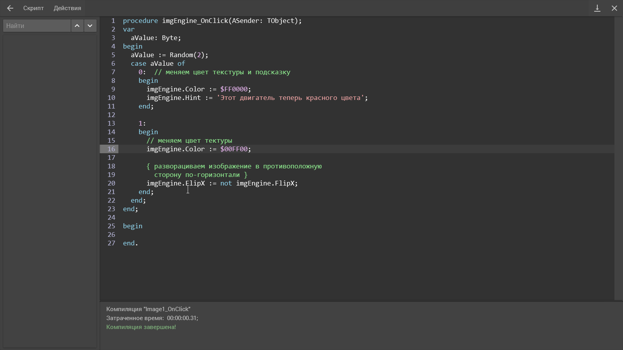Click the download/save icon at top right
The image size is (623, 350).
[x=597, y=8]
